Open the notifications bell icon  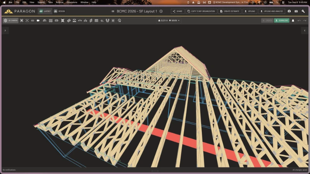pyautogui.click(x=293, y=20)
